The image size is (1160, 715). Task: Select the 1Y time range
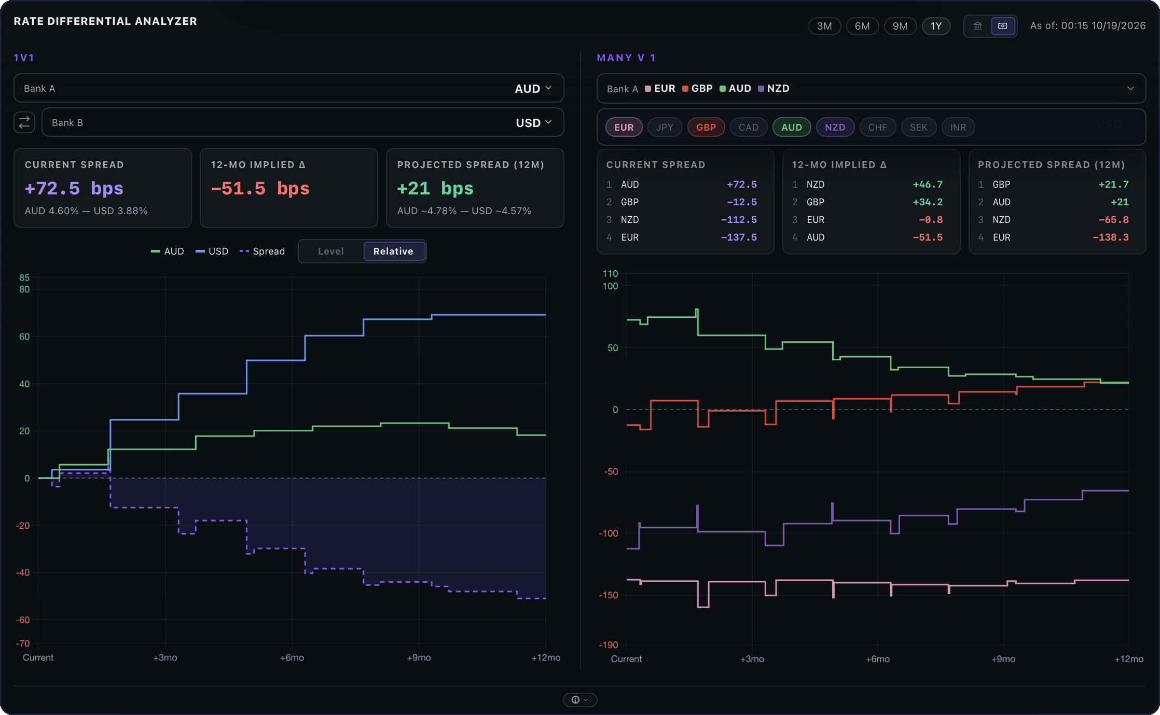click(936, 26)
